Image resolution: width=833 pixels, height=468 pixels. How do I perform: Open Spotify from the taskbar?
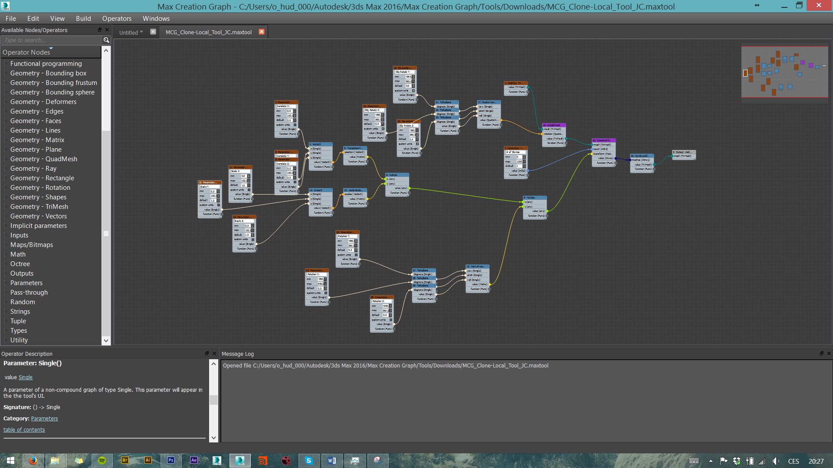102,460
